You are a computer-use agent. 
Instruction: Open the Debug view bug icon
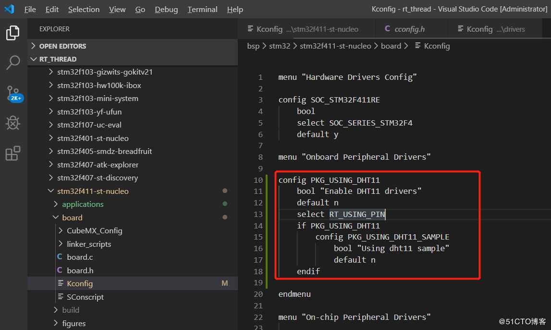(x=13, y=123)
